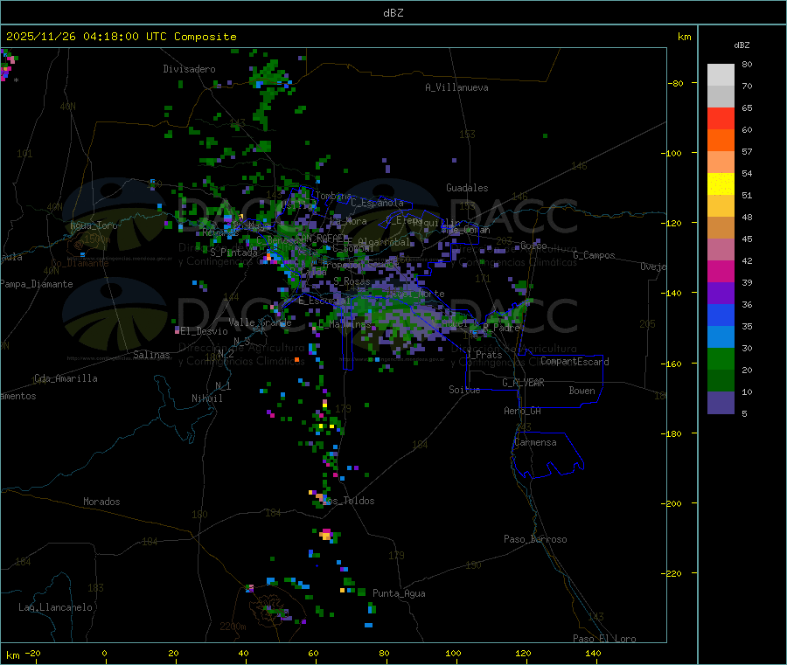The width and height of the screenshot is (787, 665).
Task: Click the 'Morados' location label
Action: point(102,502)
